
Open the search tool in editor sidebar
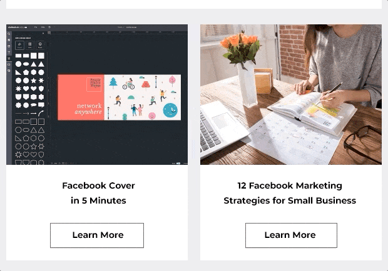coord(9,34)
